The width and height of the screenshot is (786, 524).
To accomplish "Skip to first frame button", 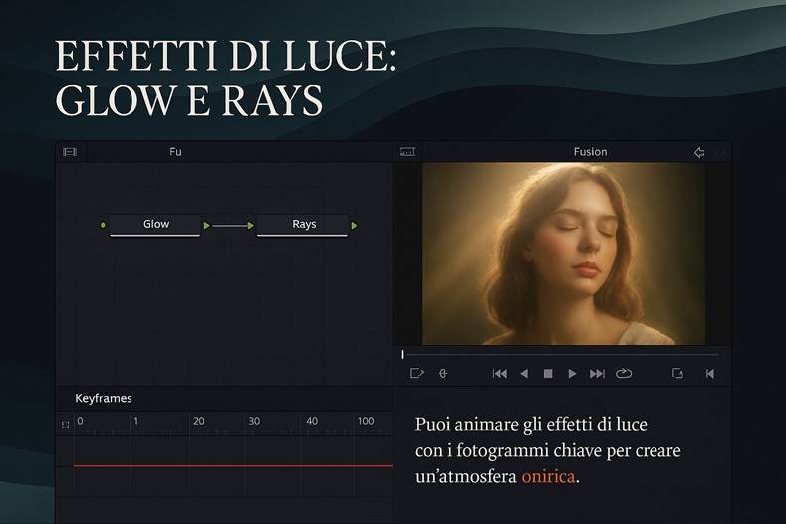I will tap(499, 374).
